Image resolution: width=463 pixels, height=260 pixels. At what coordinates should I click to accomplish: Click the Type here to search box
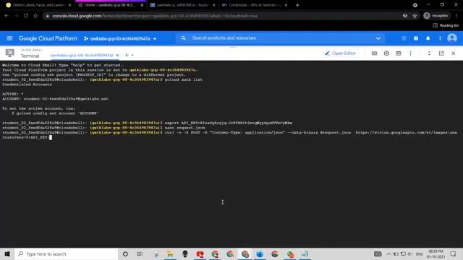coord(67,253)
